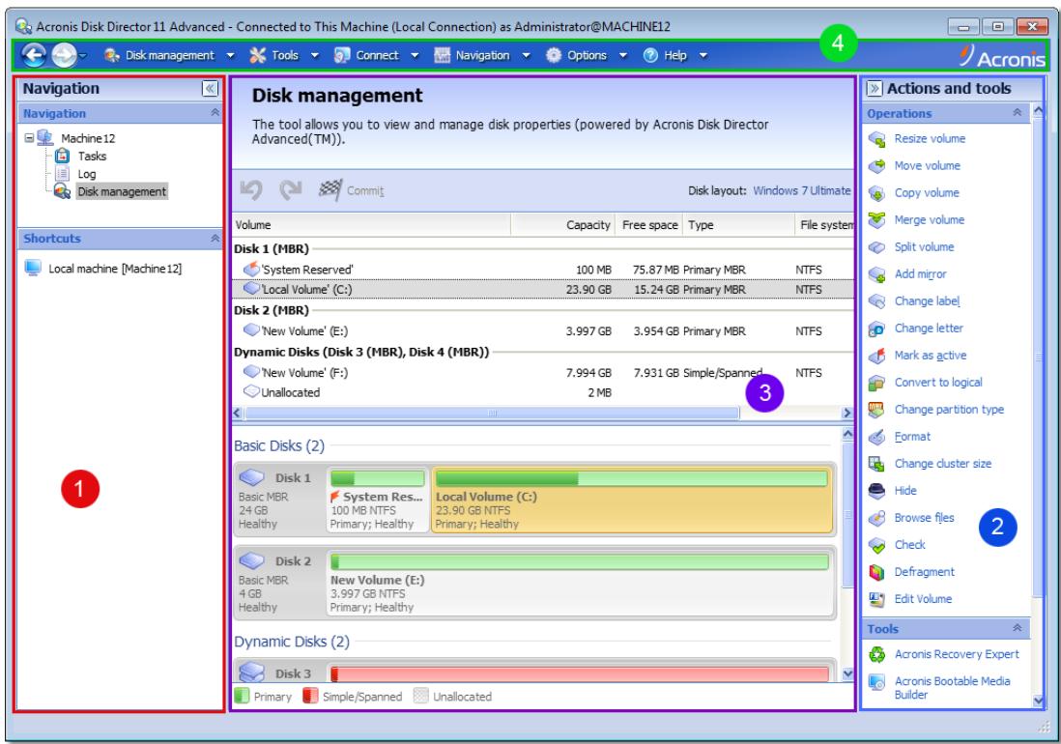This screenshot has height=744, width=1061.
Task: Click Windows 7 Ultimate disk layout link
Action: pyautogui.click(x=802, y=190)
